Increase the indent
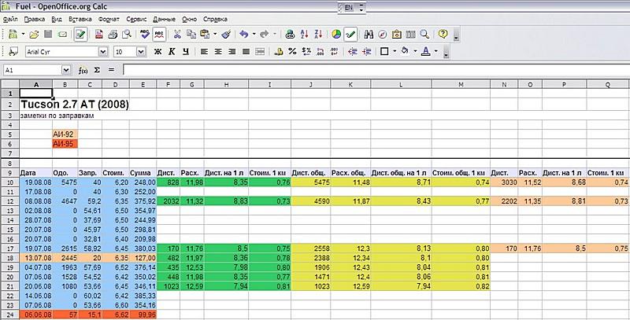Screen dimensions: 630x320 366,52
